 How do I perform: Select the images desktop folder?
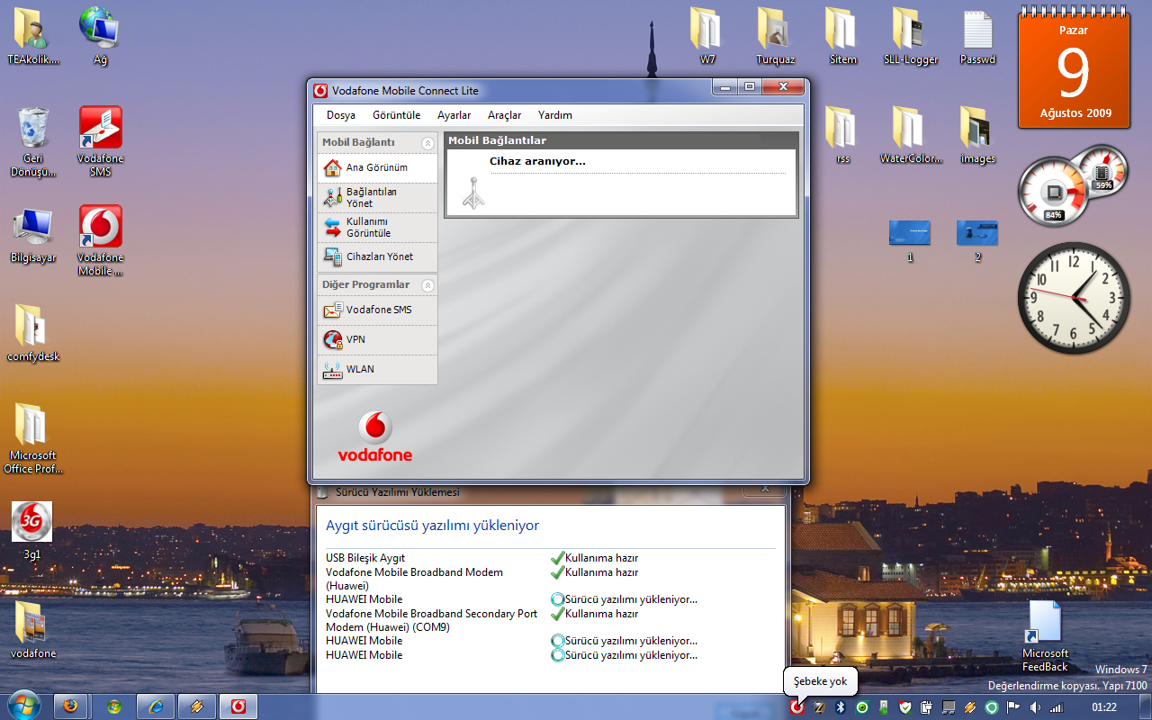[x=977, y=135]
